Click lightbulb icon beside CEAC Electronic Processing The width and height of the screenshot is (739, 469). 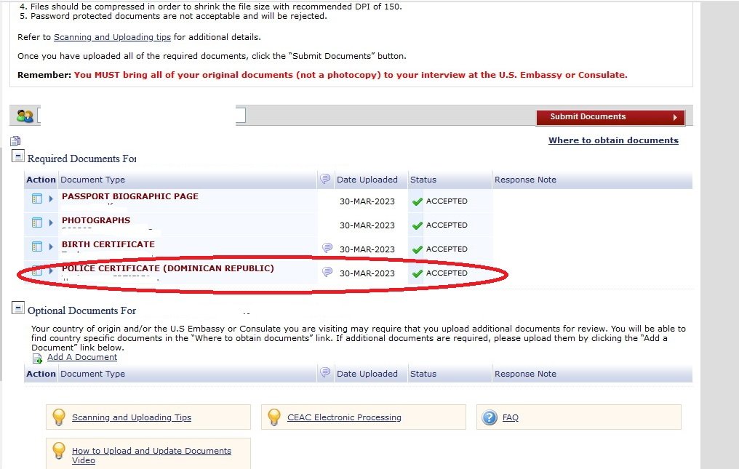click(274, 417)
